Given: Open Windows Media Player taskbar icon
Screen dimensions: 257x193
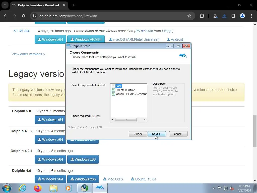Looking at the screenshot, I should [x=69, y=188].
